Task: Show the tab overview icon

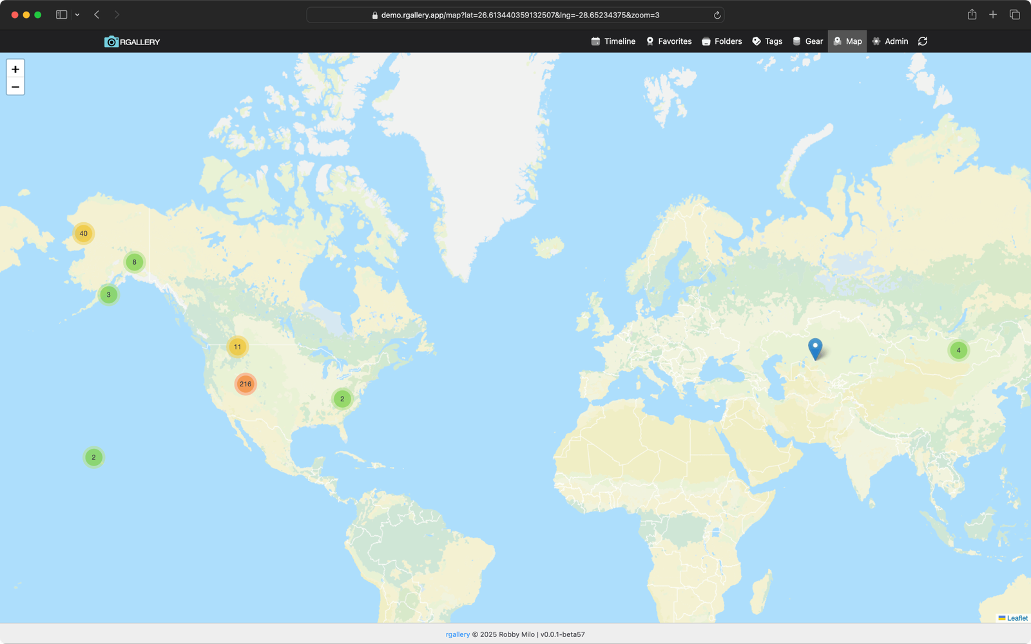Action: click(x=1014, y=15)
